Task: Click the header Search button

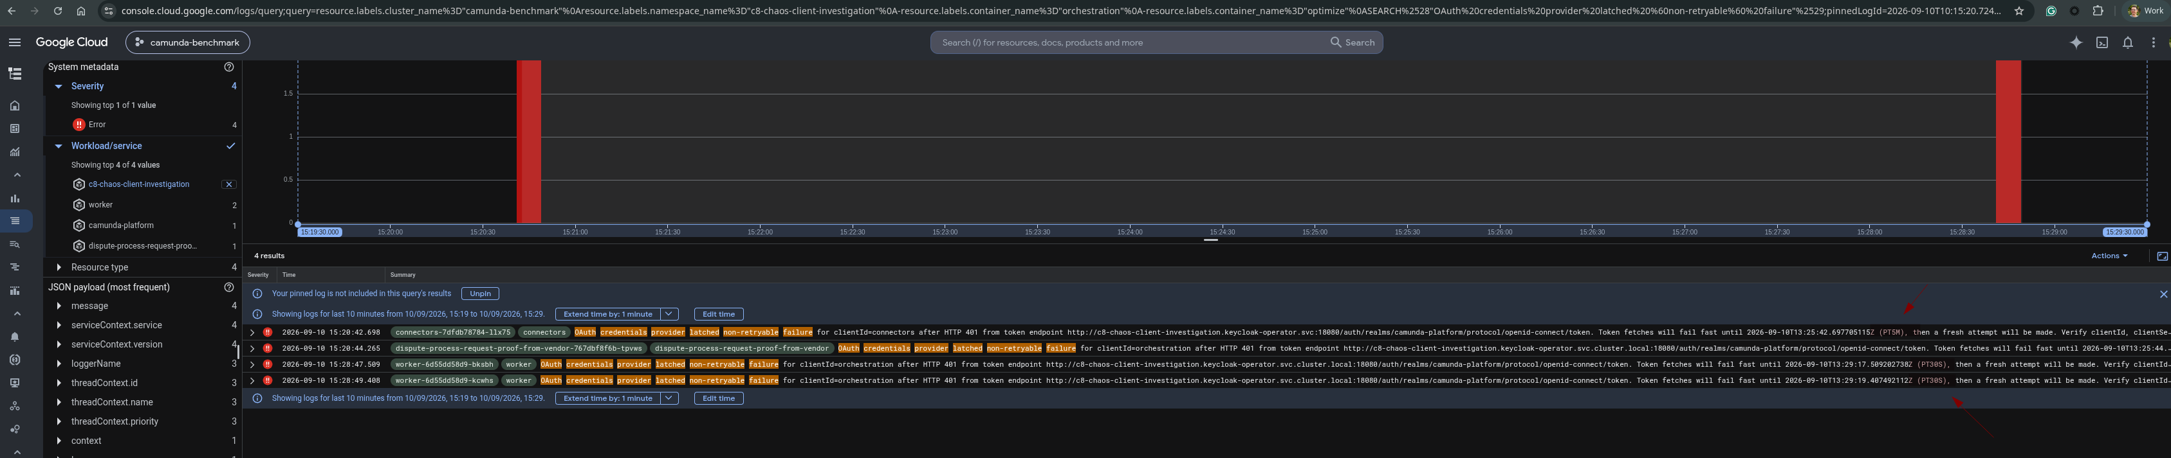Action: point(1352,42)
